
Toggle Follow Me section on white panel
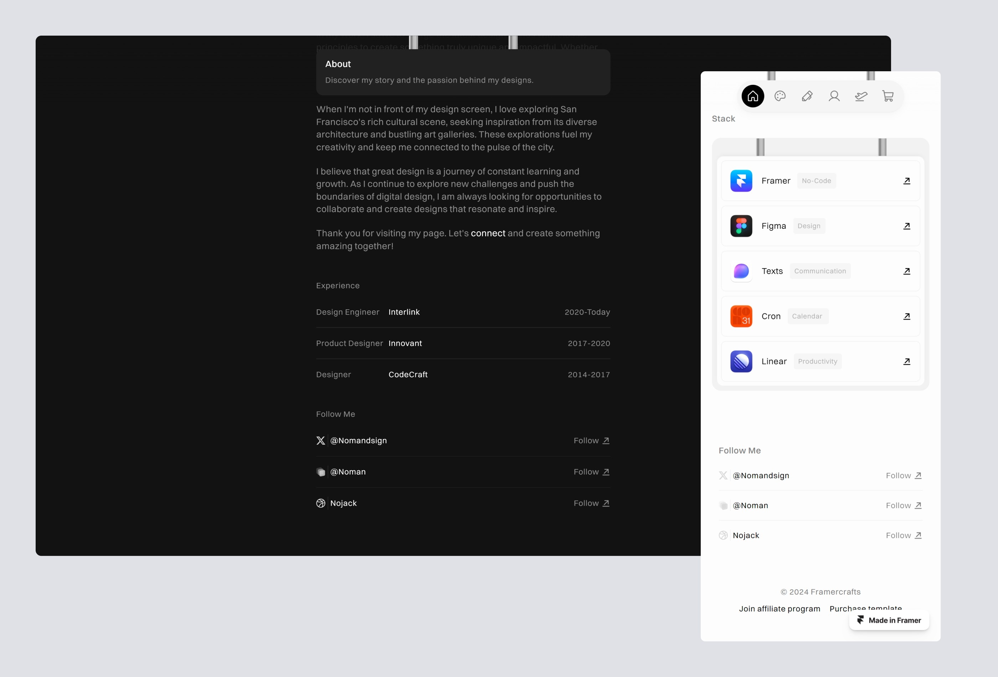pyautogui.click(x=740, y=450)
